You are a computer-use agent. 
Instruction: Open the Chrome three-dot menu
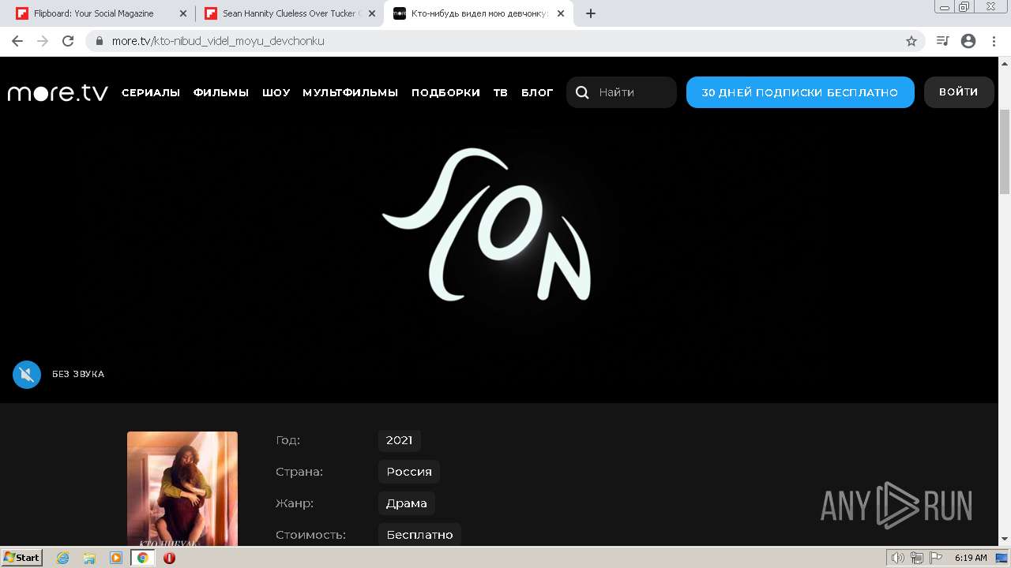coord(994,41)
